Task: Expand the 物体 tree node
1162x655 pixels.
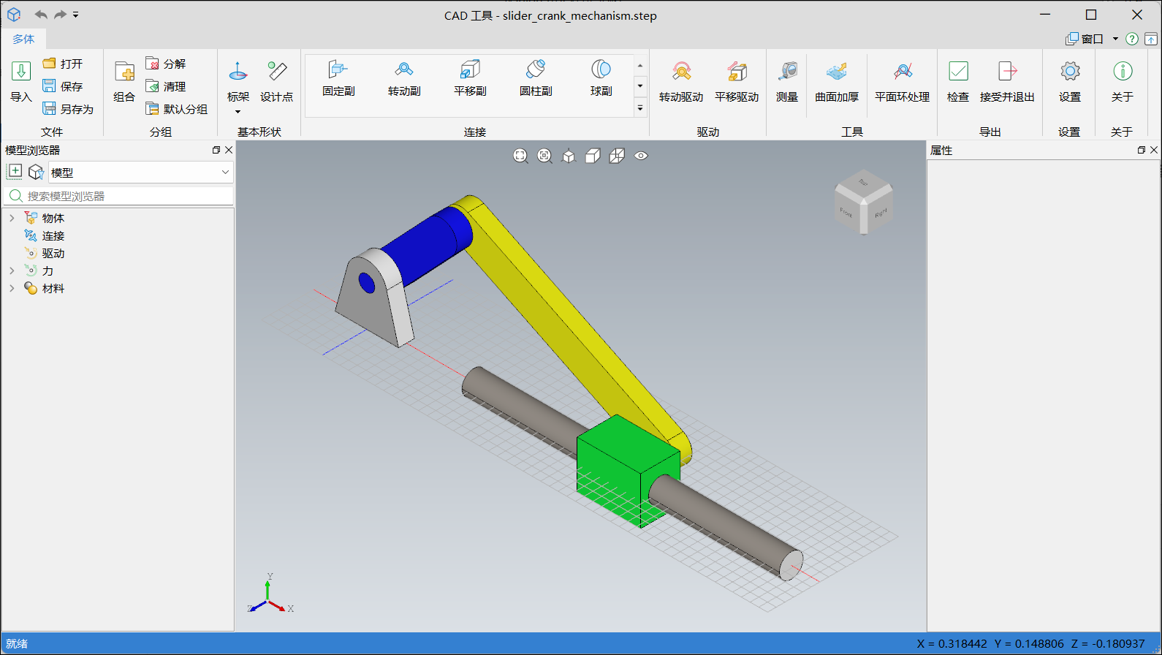Action: click(12, 218)
